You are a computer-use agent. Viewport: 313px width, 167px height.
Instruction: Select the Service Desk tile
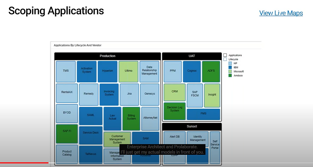point(91,135)
